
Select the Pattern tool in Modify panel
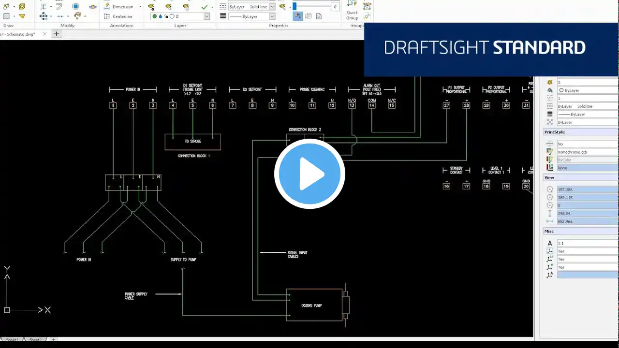[x=44, y=16]
